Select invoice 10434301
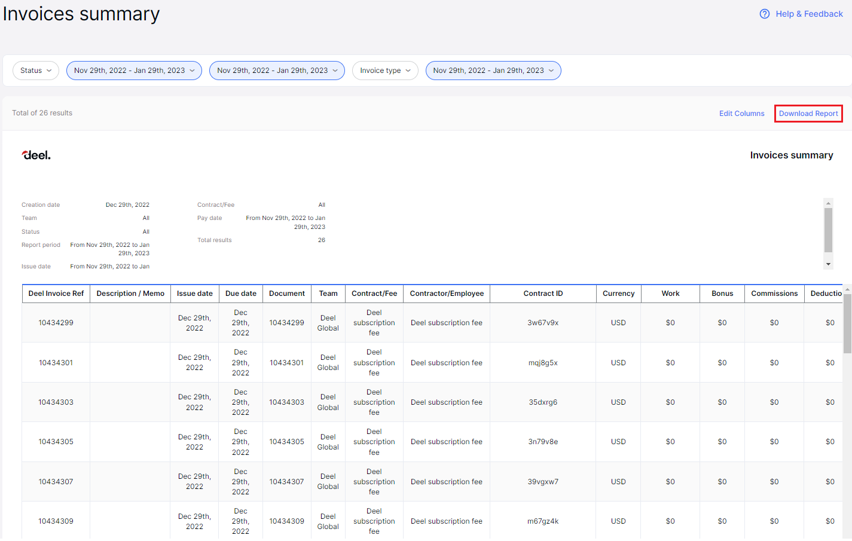 coord(56,362)
